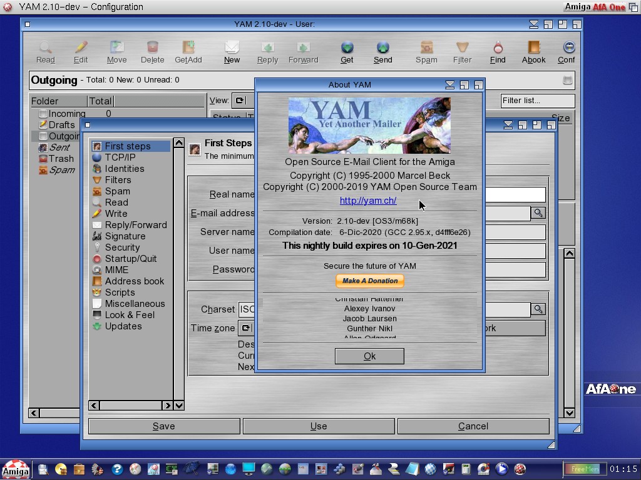The width and height of the screenshot is (641, 480).
Task: Open the Spam toolbar icon
Action: point(426,51)
